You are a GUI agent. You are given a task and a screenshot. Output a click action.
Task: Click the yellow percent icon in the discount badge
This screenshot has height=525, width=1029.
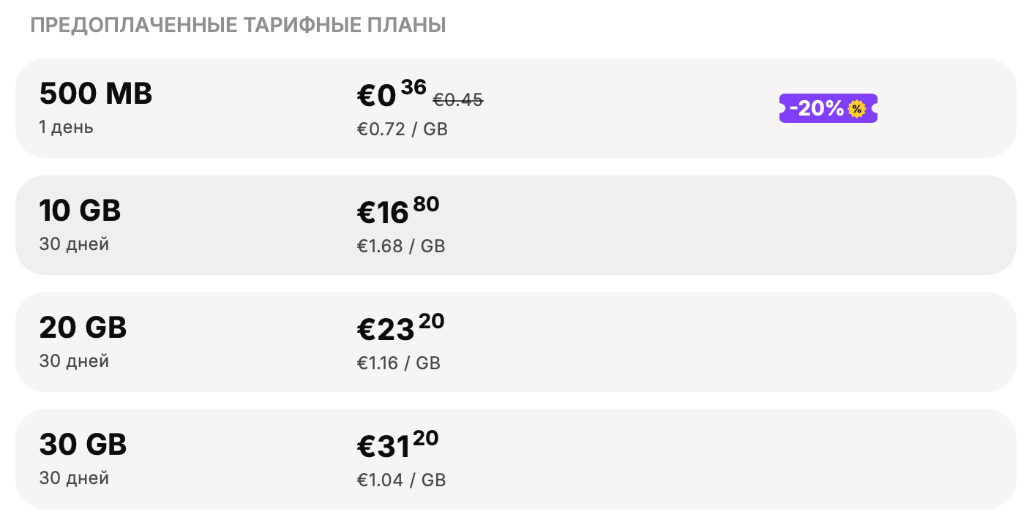856,109
